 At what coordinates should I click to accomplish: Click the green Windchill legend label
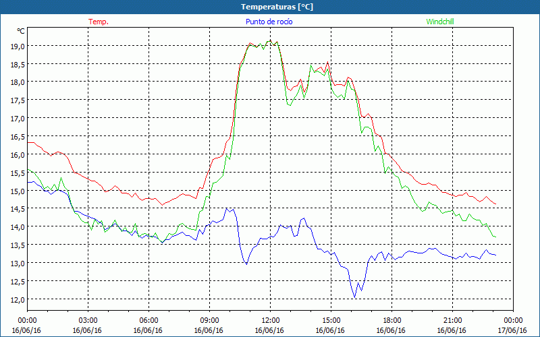click(x=440, y=22)
